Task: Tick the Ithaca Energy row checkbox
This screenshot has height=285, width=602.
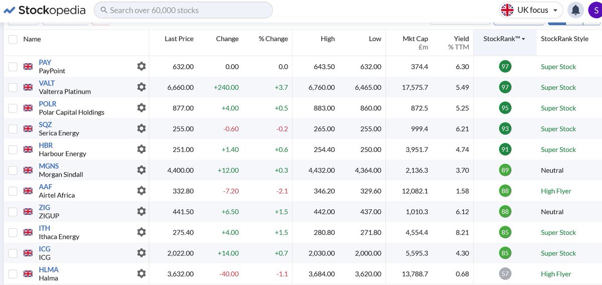Action: 13,232
